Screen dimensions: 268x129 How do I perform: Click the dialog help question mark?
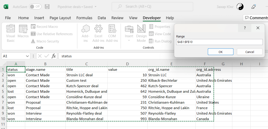click(245, 28)
